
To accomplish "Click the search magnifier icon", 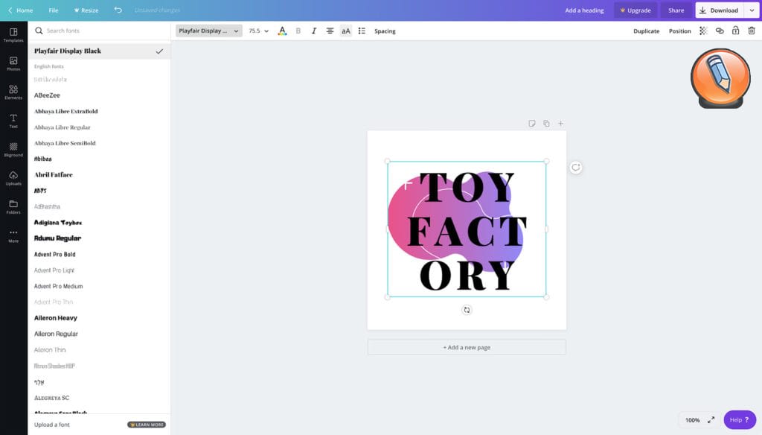I will 39,31.
